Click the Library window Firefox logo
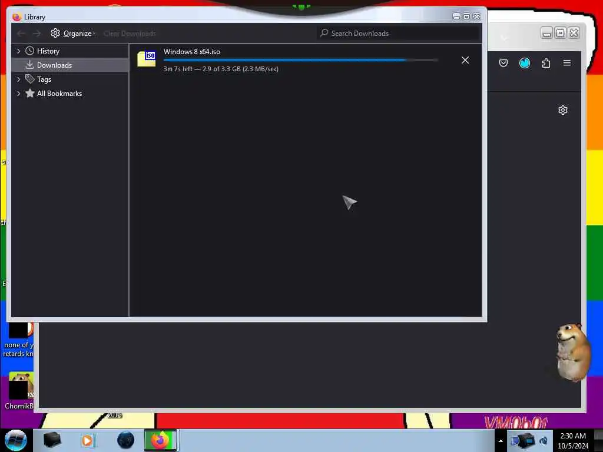Viewport: 603px width, 452px height. 16,17
